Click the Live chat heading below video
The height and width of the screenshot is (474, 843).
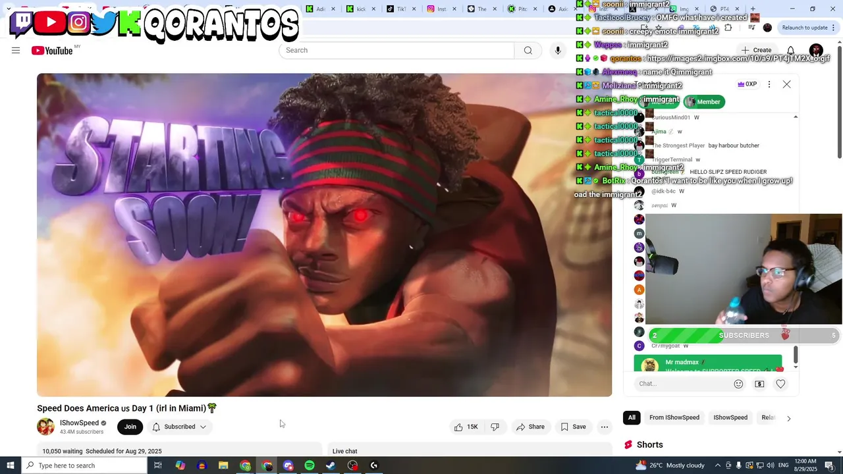tap(344, 451)
